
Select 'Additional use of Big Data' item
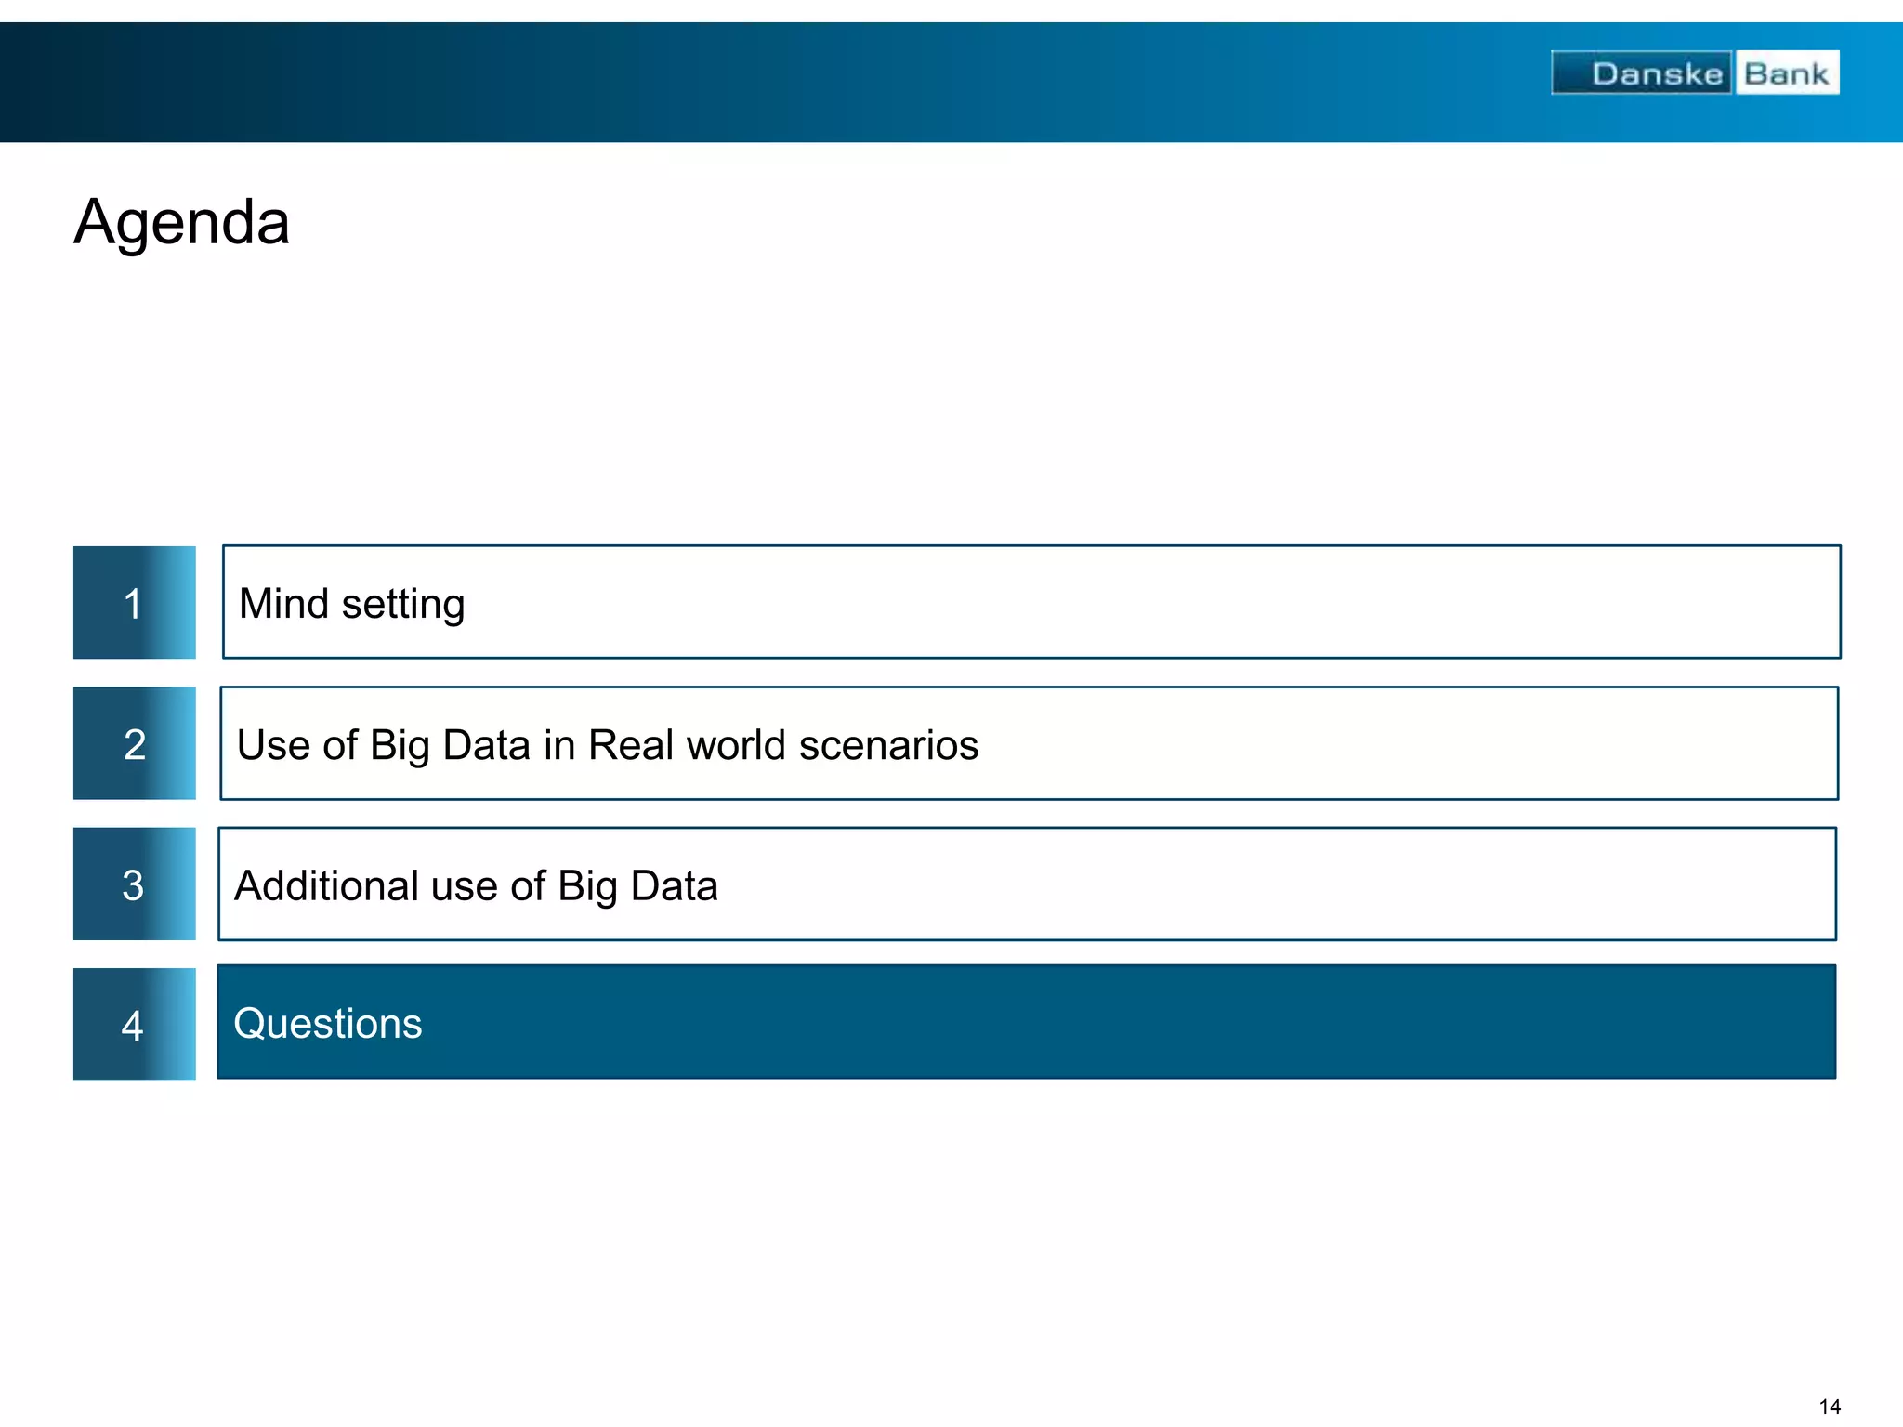pos(1028,884)
